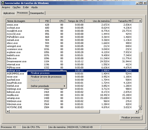Image resolution: width=148 pixels, height=130 pixels.
Task: Select the lxbrbmon.exe process
Action: (72, 101)
